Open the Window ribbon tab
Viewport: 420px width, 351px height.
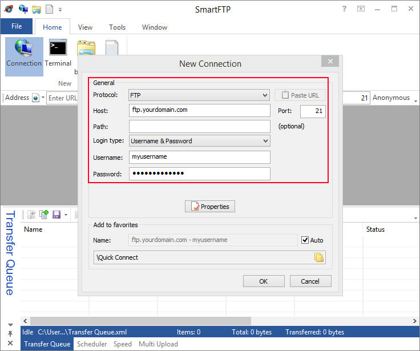coord(155,27)
